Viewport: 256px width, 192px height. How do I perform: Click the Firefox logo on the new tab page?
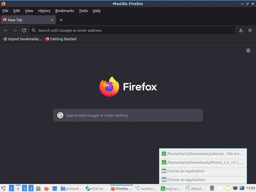pos(109,86)
